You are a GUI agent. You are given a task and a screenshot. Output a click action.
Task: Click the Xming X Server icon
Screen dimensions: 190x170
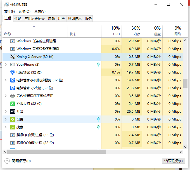pyautogui.click(x=13, y=57)
